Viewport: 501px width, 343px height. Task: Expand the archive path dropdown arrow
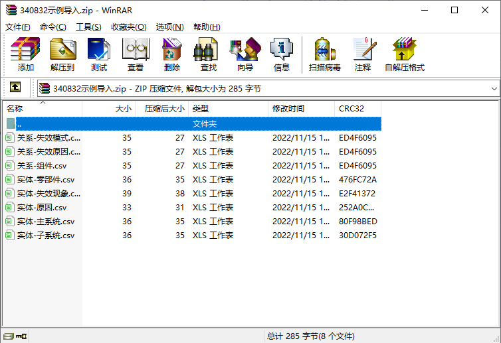tap(494, 88)
